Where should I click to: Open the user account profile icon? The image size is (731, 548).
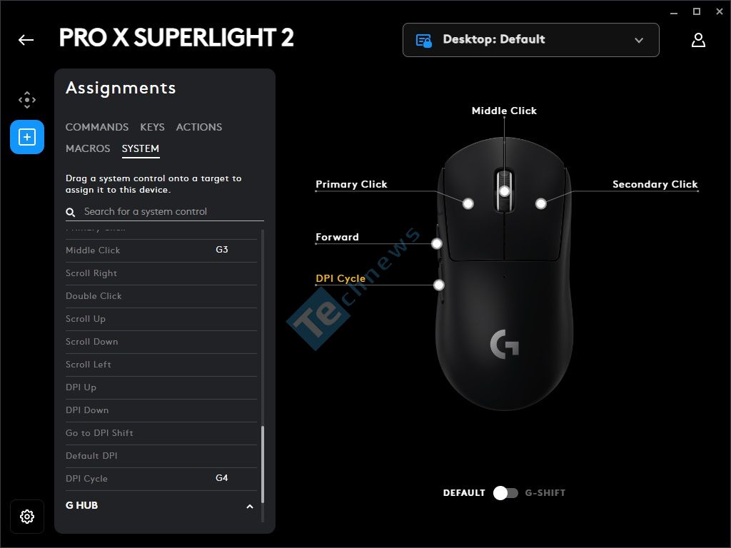(698, 40)
